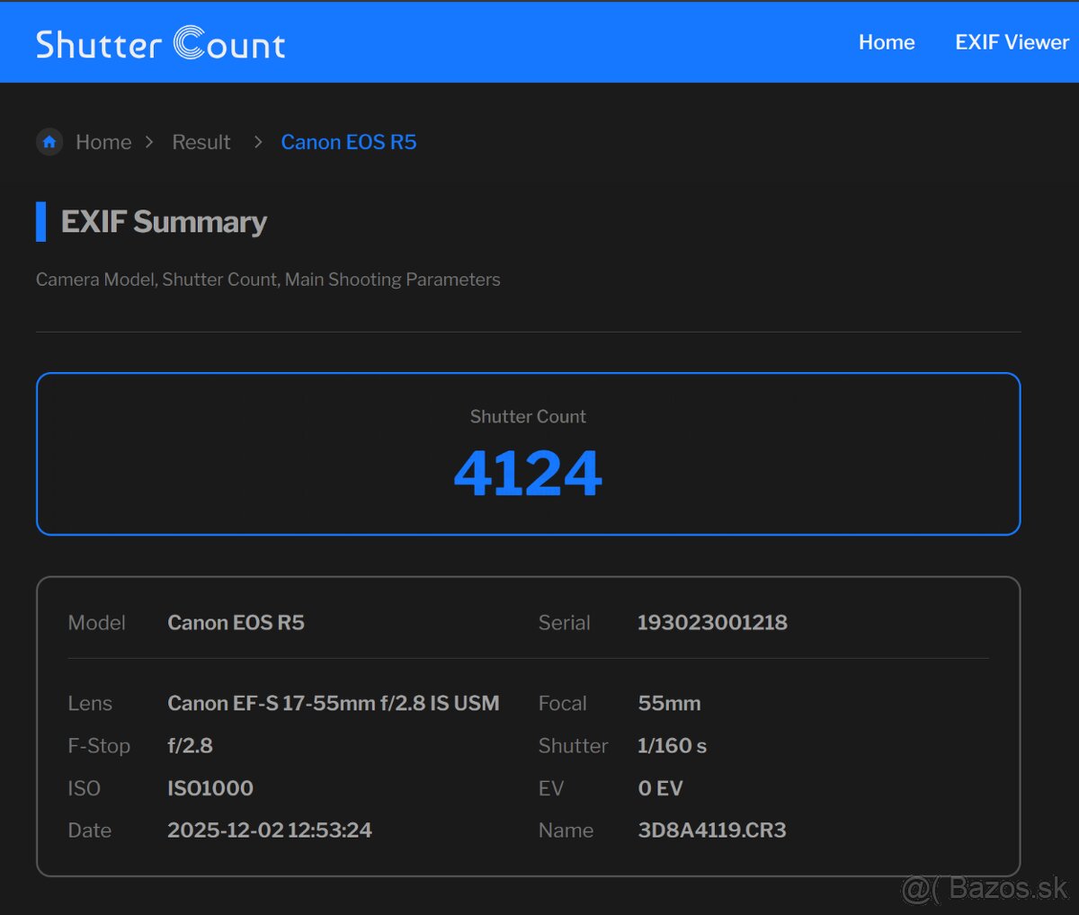Open Home in the top navigation

pos(886,42)
